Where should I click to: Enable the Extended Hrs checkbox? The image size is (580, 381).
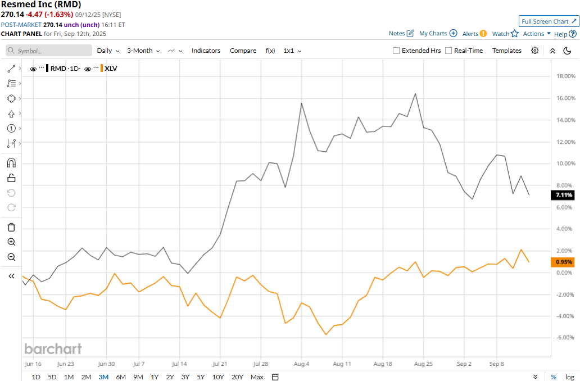[396, 51]
